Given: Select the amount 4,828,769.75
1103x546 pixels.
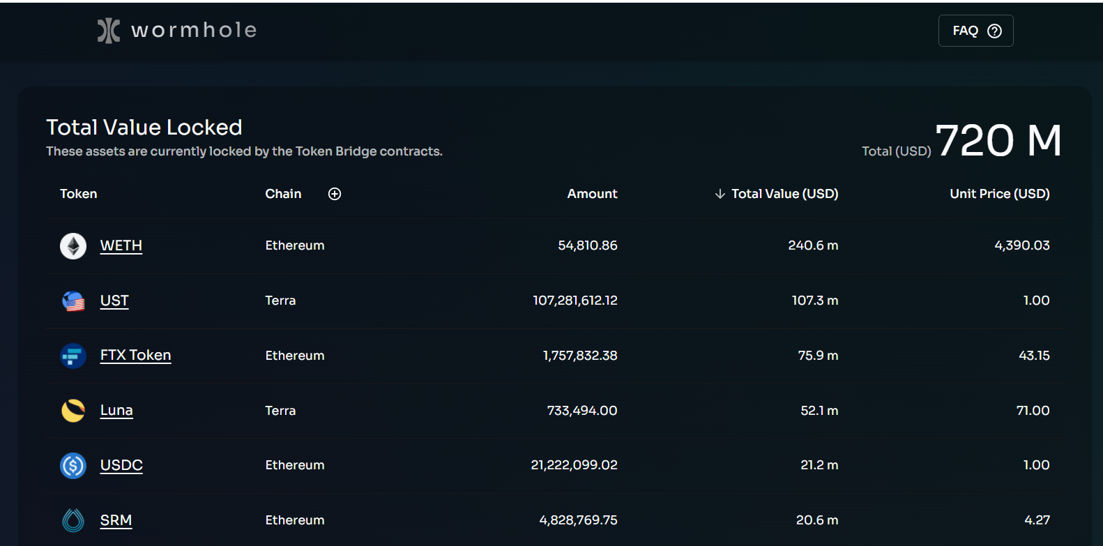Looking at the screenshot, I should click(578, 520).
